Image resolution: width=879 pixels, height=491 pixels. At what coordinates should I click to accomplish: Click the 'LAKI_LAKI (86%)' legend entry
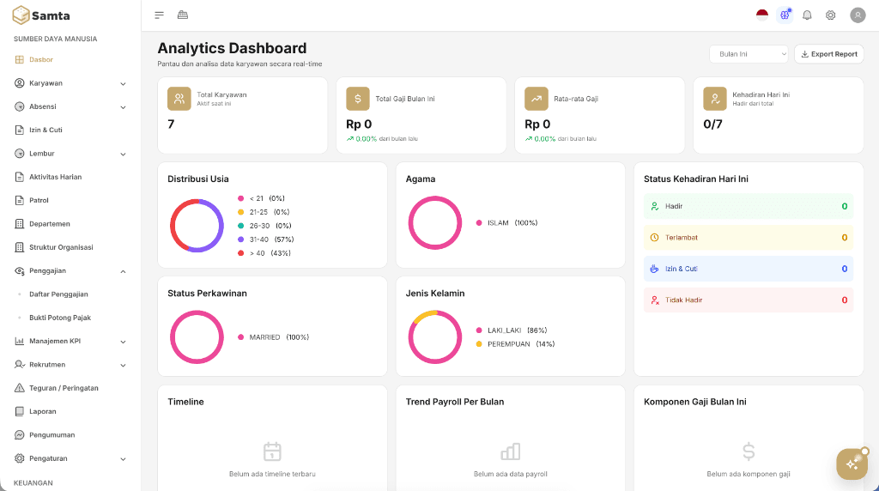pyautogui.click(x=512, y=330)
